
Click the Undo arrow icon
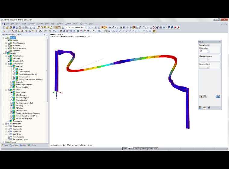click(31, 27)
